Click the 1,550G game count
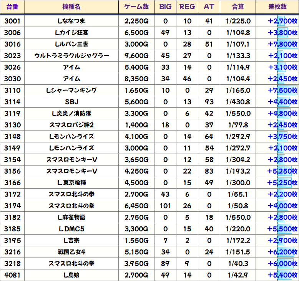This screenshot has width=299, height=281. click(136, 241)
